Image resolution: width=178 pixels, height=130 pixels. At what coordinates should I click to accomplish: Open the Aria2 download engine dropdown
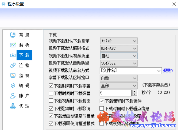119,41
